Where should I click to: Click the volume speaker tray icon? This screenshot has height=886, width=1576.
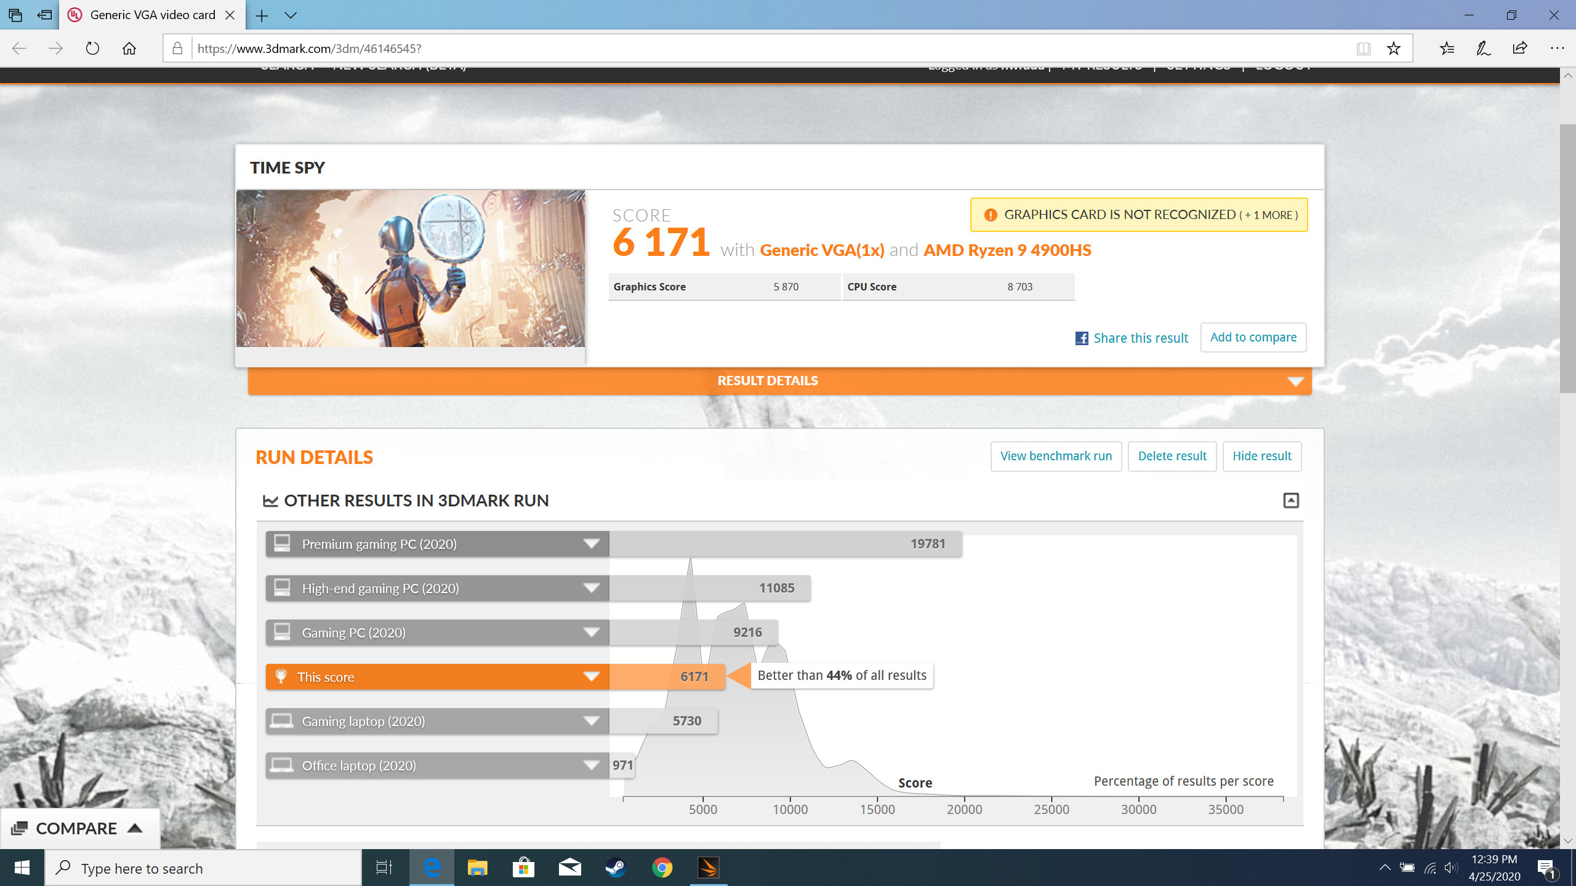(x=1451, y=868)
